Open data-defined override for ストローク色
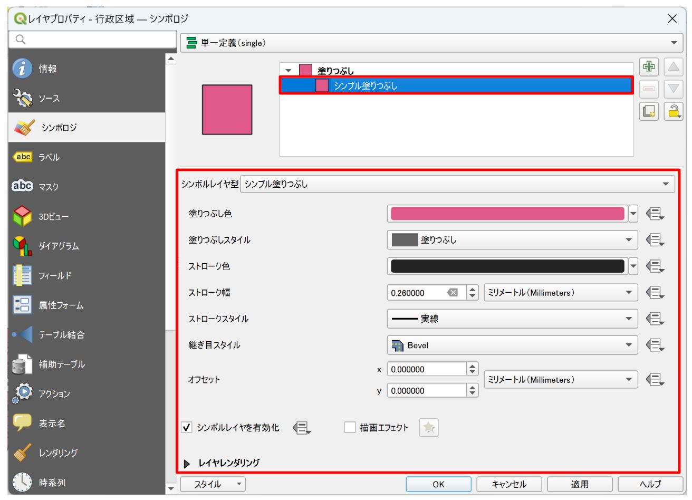Viewport: 692px width, 500px height. 655,266
